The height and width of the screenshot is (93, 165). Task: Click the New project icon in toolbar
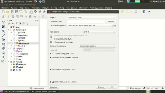pos(3,12)
